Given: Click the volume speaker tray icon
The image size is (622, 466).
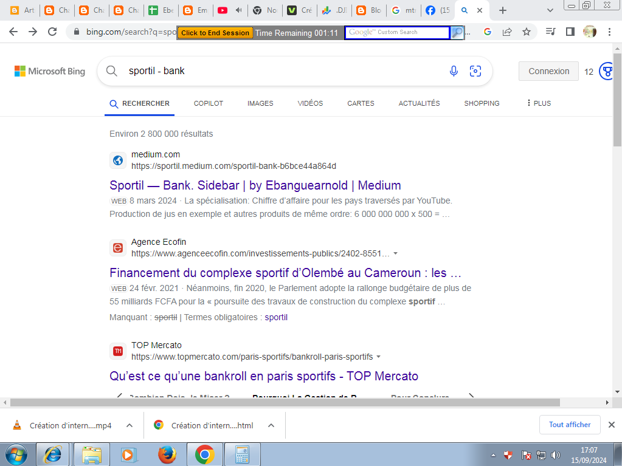Looking at the screenshot, I should click(555, 455).
